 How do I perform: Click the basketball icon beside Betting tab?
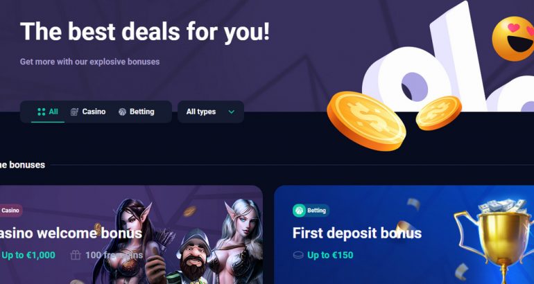(122, 112)
